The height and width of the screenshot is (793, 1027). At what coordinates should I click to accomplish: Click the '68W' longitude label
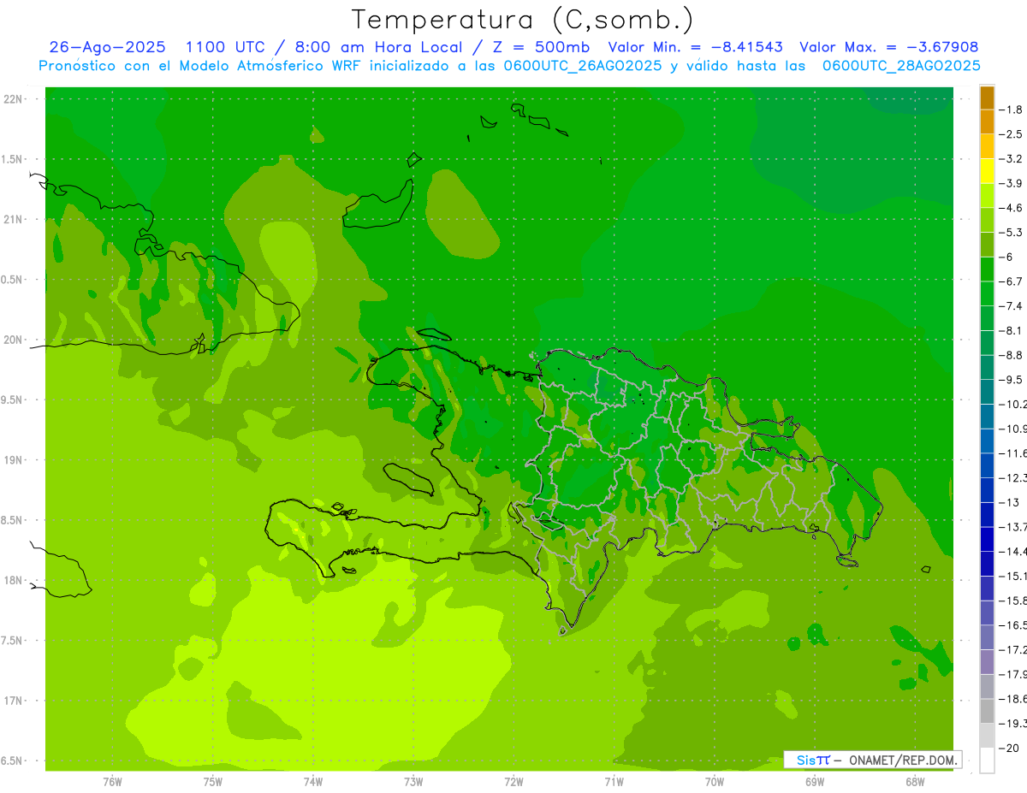(x=914, y=781)
